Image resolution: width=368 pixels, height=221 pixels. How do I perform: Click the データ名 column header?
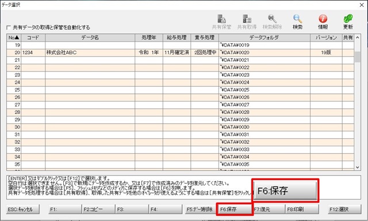[x=90, y=37]
